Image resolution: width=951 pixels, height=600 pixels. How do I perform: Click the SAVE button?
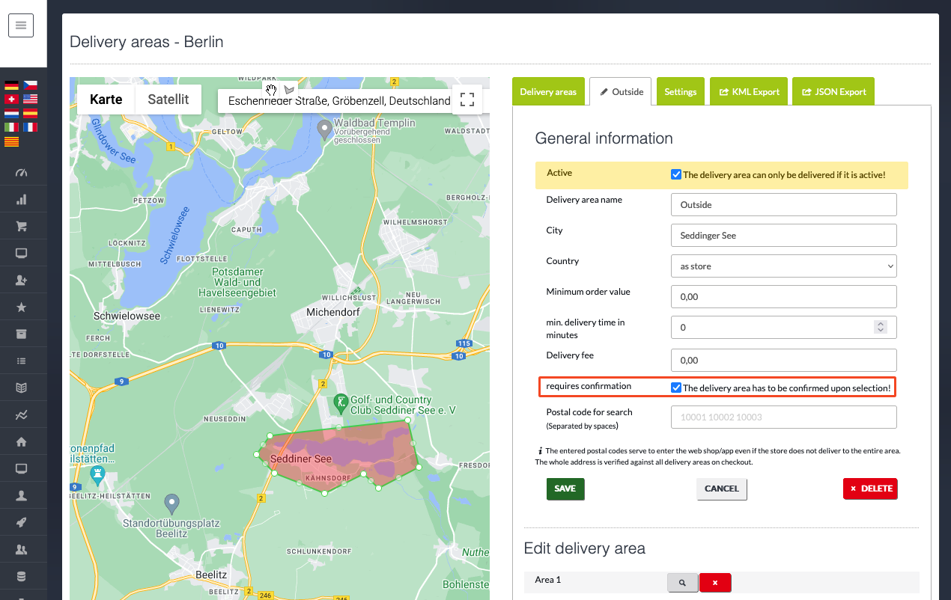565,489
